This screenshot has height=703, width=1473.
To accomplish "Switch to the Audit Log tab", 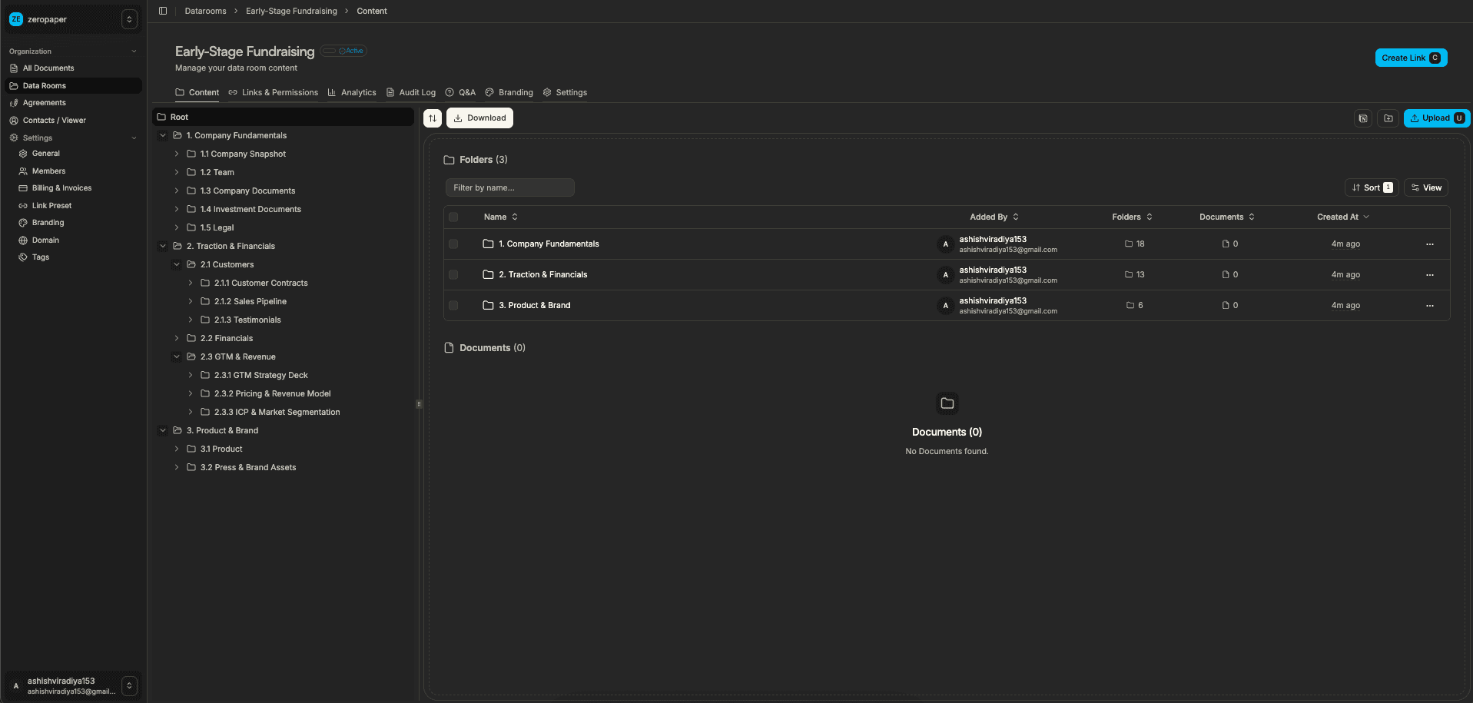I will (410, 92).
